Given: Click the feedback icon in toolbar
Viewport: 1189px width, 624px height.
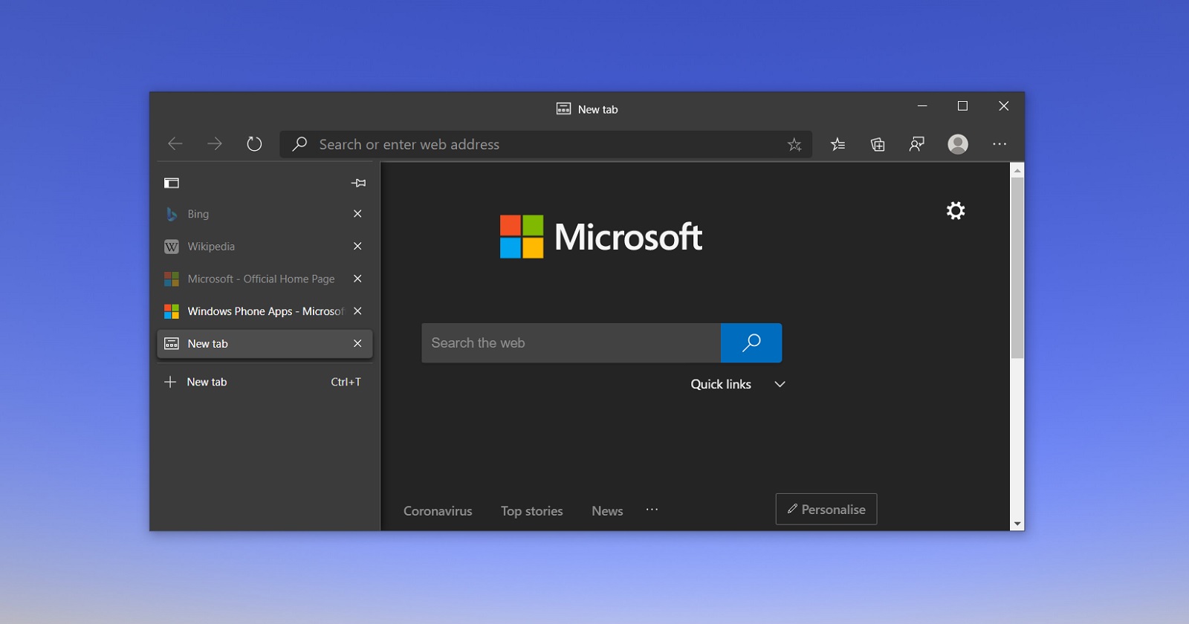Looking at the screenshot, I should click(917, 144).
